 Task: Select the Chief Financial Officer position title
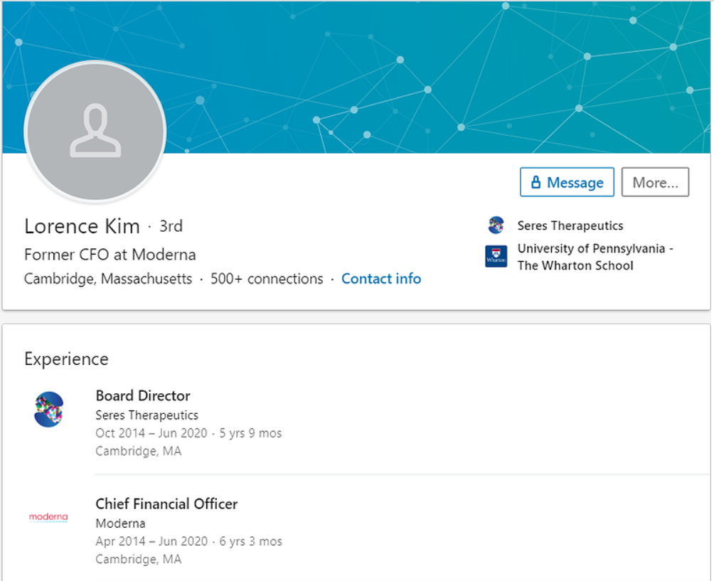coord(166,503)
